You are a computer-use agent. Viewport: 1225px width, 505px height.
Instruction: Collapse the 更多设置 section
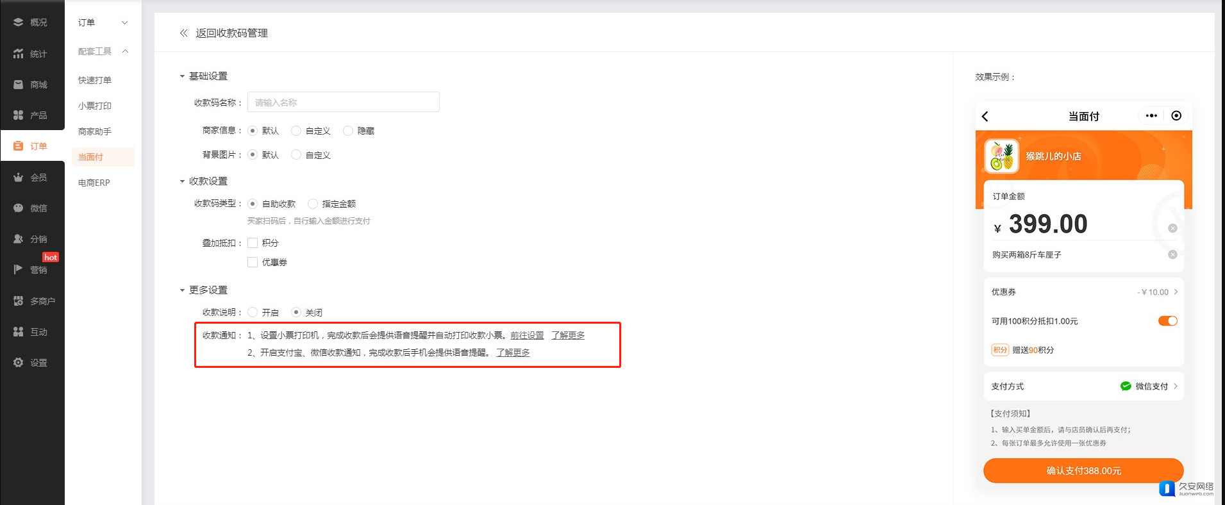click(182, 290)
